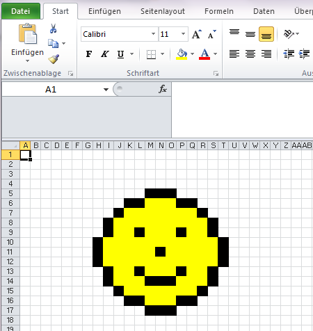This screenshot has width=313, height=331.
Task: Select row 1 header
Action: (x=10, y=154)
